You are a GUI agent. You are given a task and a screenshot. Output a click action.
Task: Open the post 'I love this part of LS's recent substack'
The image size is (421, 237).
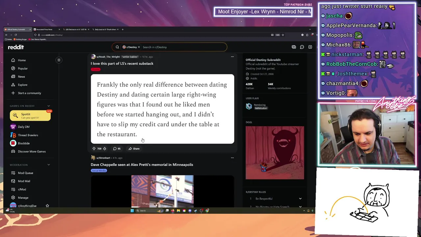click(122, 64)
